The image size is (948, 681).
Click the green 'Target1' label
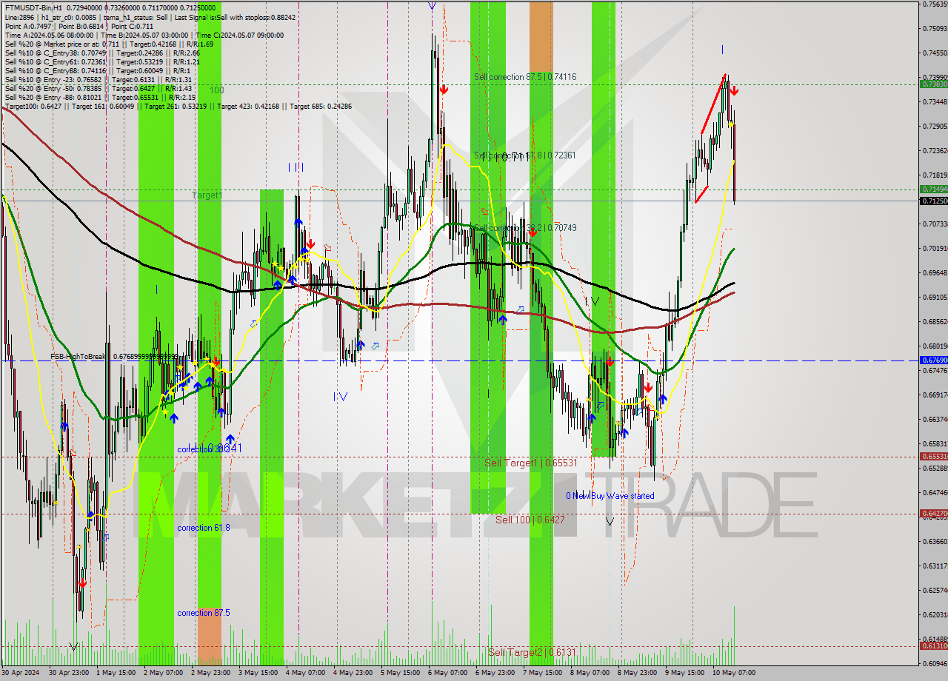(x=207, y=195)
